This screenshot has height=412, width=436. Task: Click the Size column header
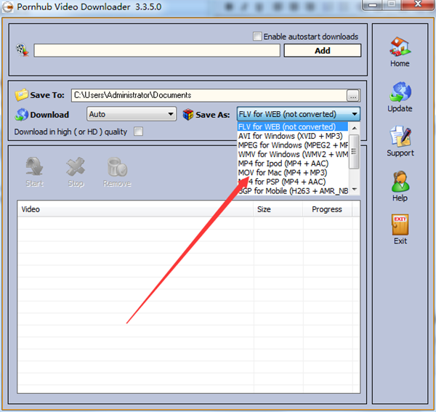(278, 209)
